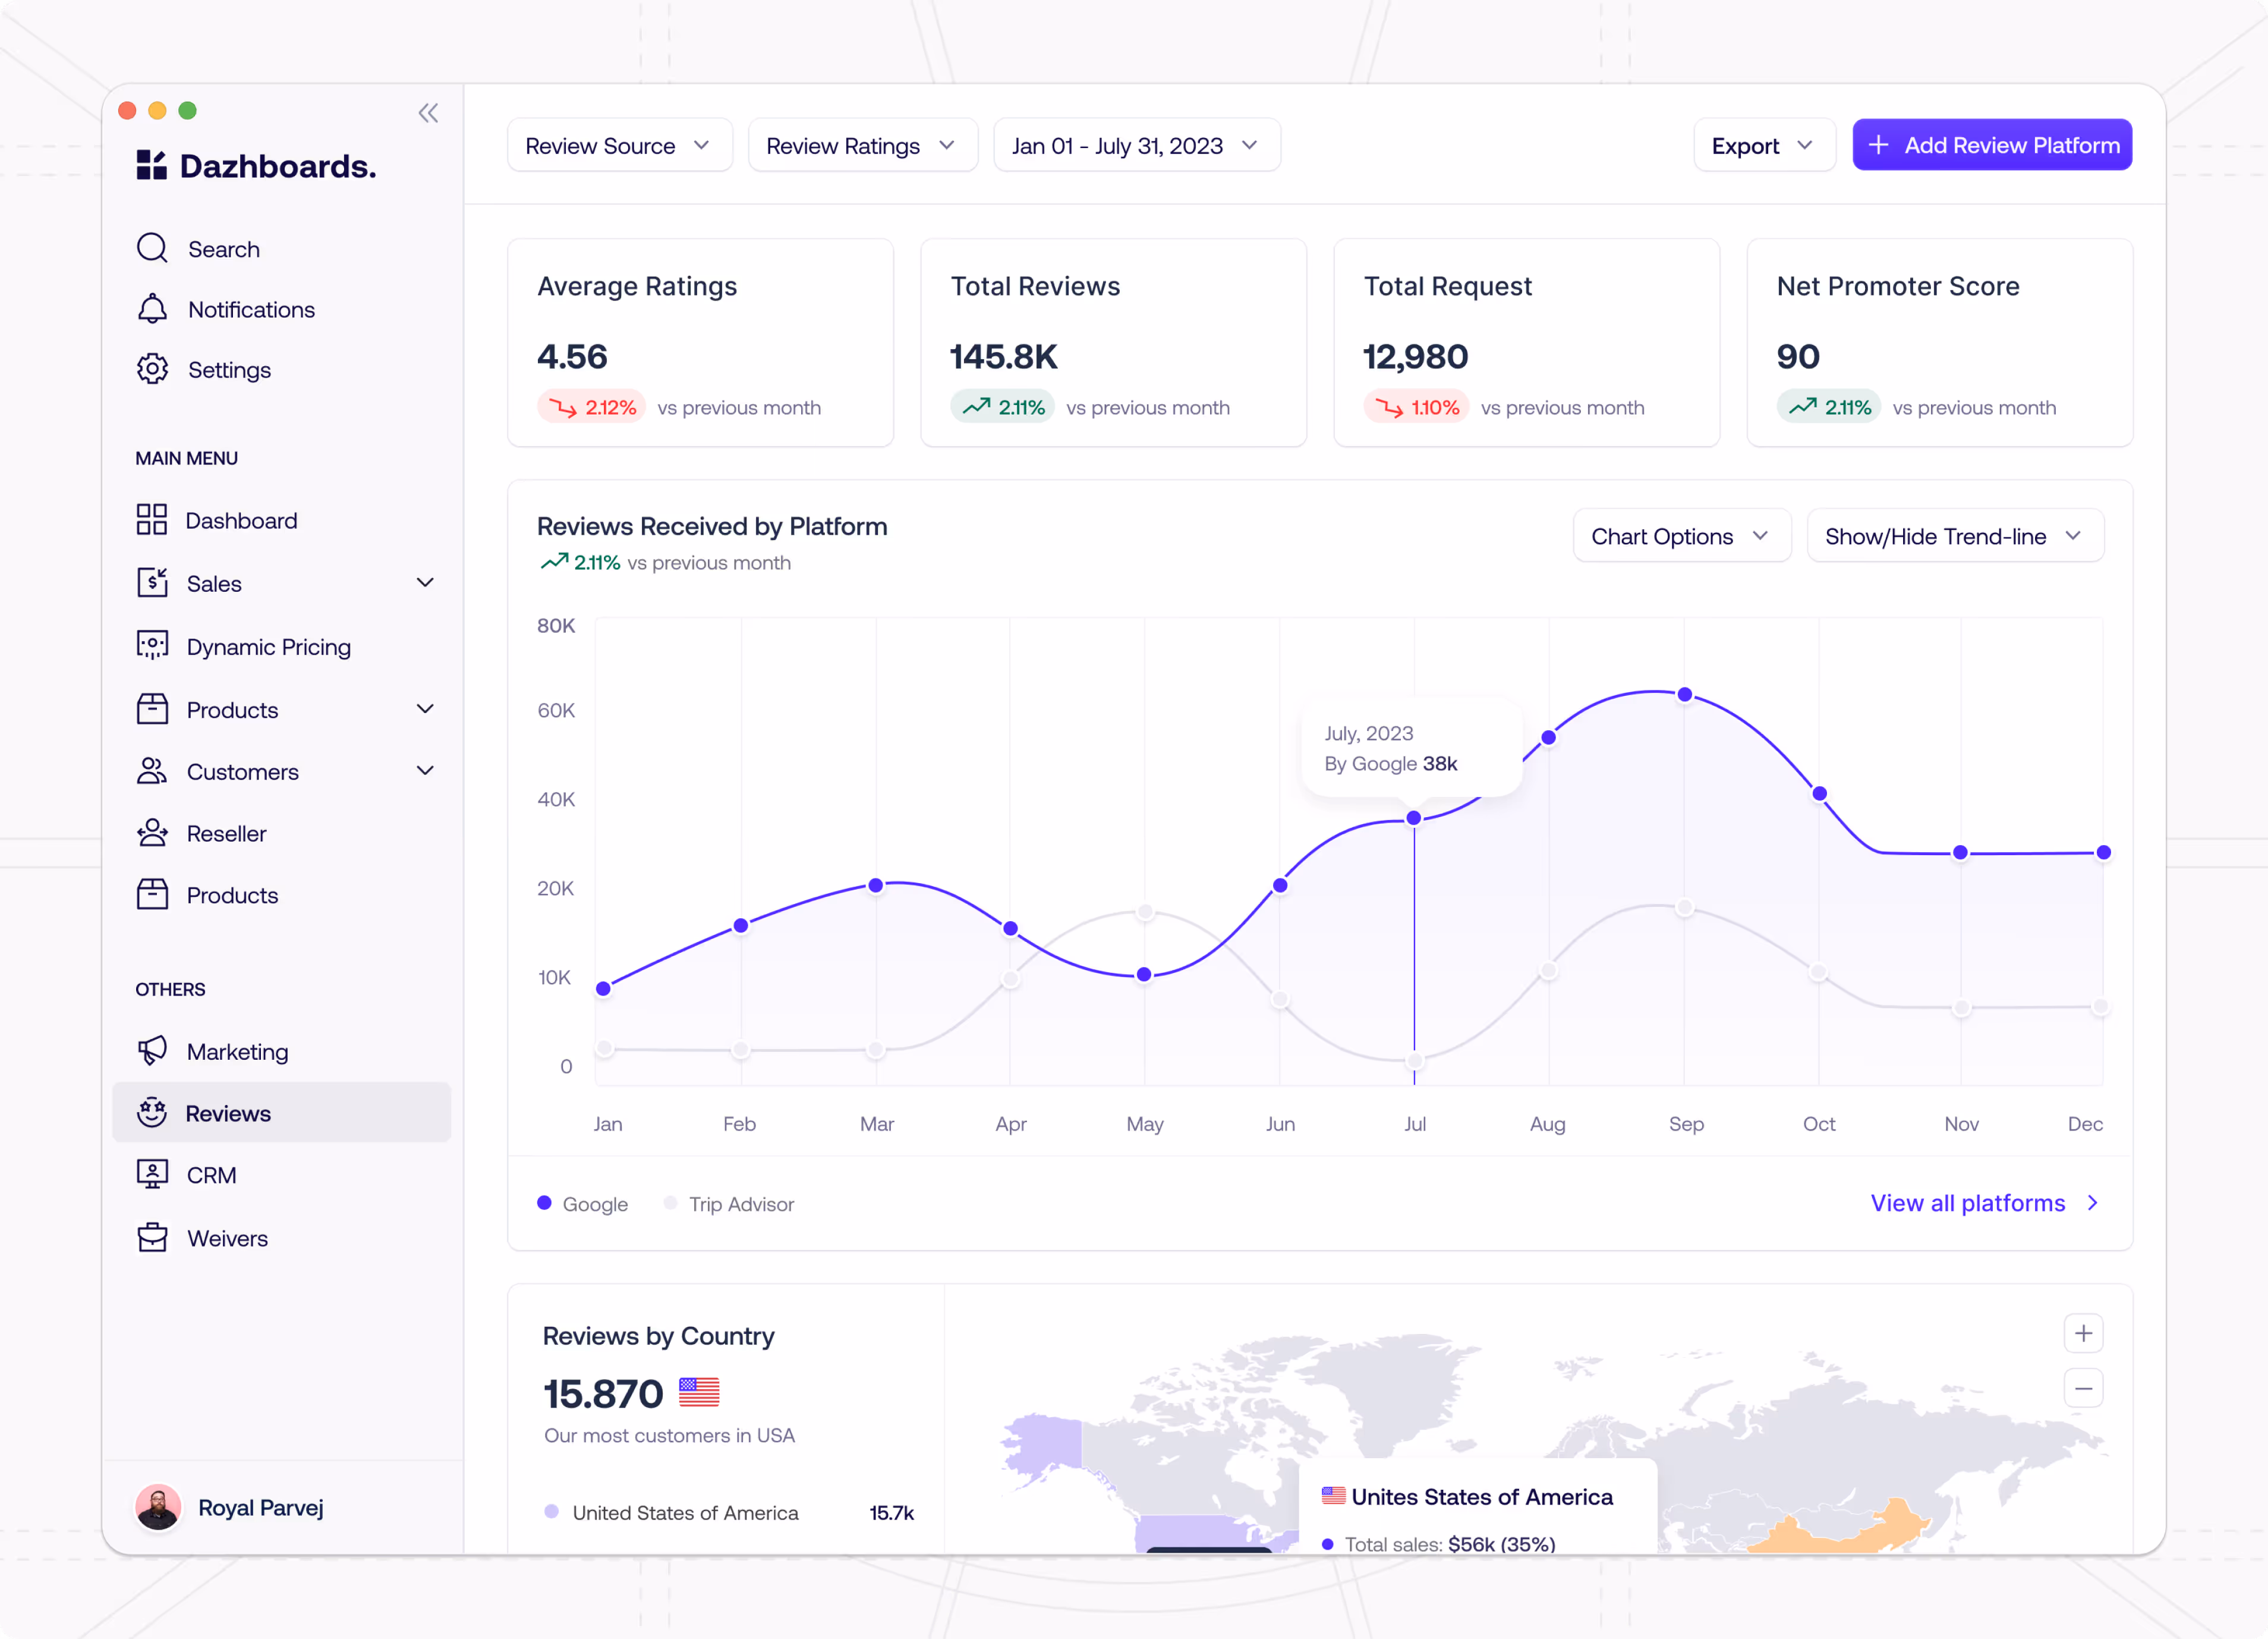Open the Review Source dropdown
Screen dimensions: 2268x1639
coord(619,146)
